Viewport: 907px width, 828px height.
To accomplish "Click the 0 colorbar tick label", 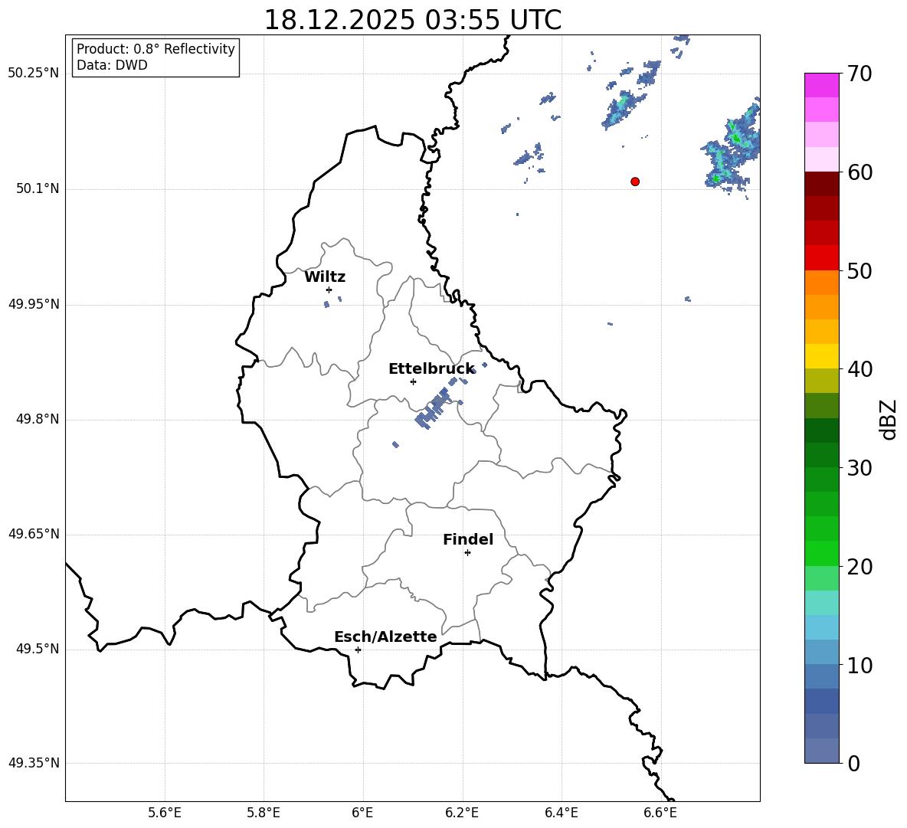I will click(x=853, y=763).
